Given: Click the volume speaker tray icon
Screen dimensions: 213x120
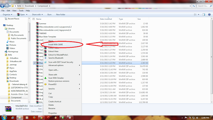Looking at the screenshot, I should 197,118.
